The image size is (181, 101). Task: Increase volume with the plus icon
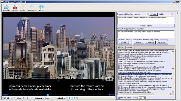point(24,98)
